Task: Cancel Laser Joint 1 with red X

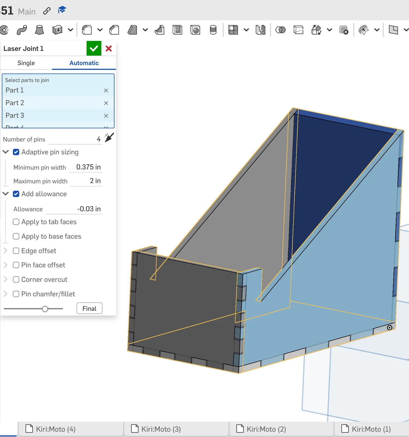Action: click(x=109, y=49)
